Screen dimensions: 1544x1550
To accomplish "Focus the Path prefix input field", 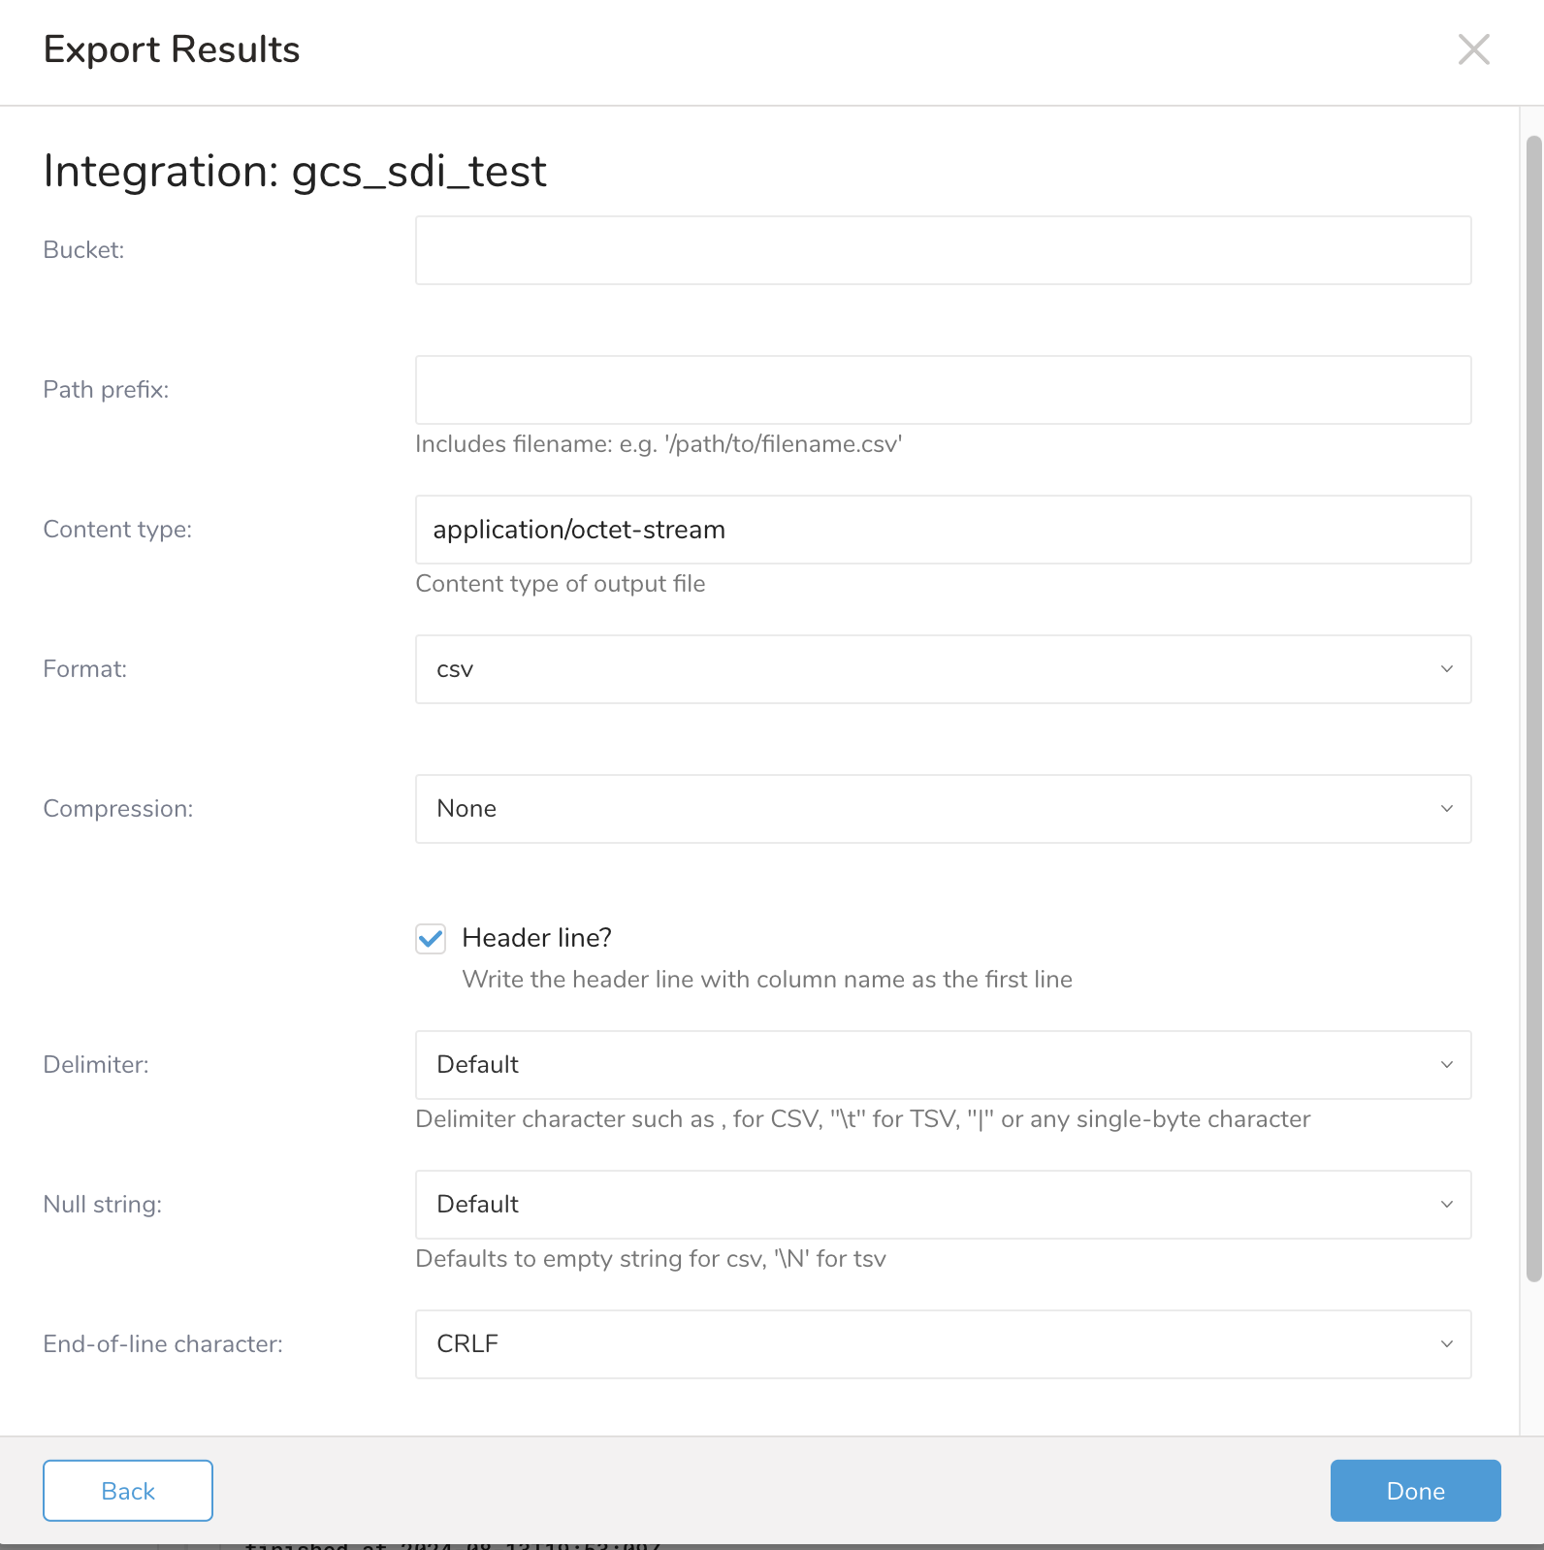I will pyautogui.click(x=943, y=390).
